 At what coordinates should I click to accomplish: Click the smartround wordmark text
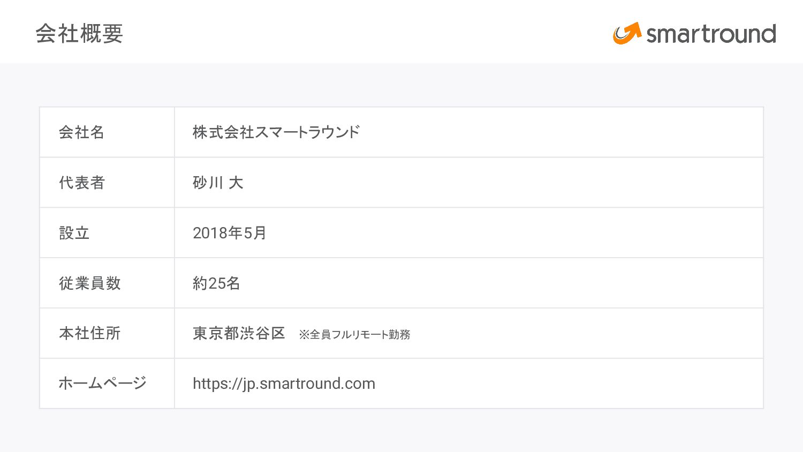pos(711,34)
